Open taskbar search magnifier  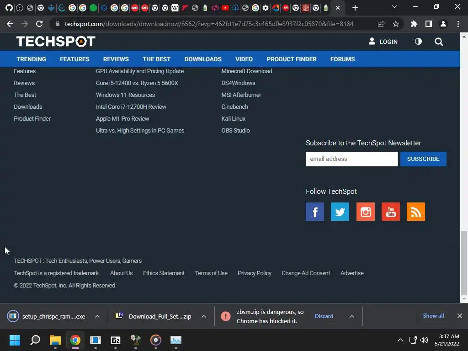35,340
